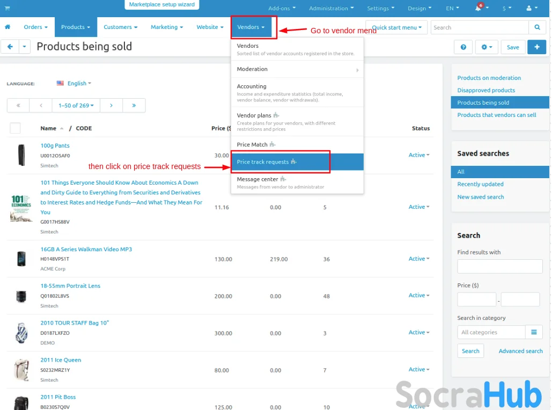Click the search magnifier button
552x410 pixels.
point(537,27)
